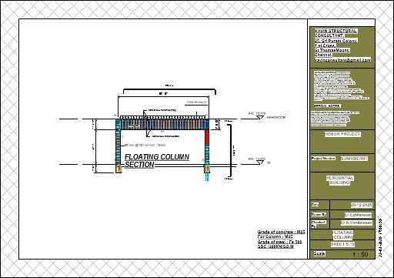Select the HOSUR PROJECT title
394x278 pixels.
[x=342, y=134]
